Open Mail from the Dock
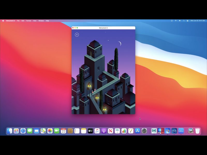 point(36,131)
